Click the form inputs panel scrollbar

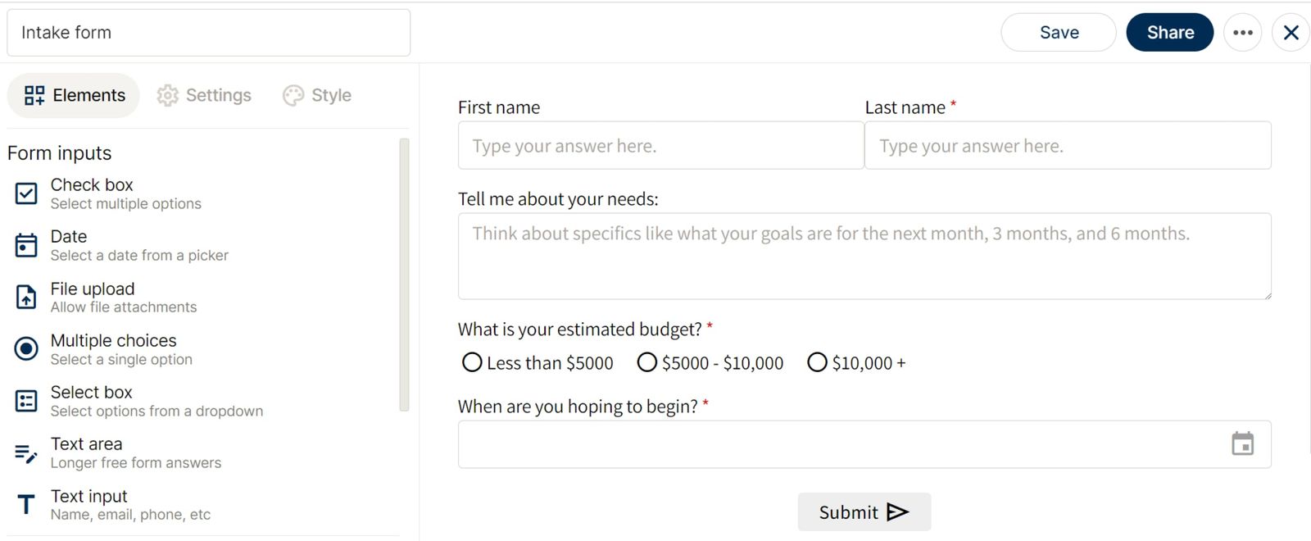pos(404,275)
